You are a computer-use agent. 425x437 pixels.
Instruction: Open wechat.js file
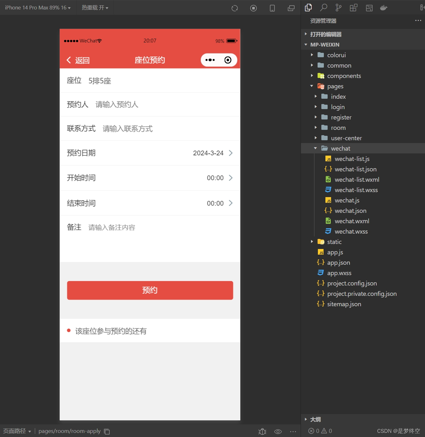coord(363,200)
